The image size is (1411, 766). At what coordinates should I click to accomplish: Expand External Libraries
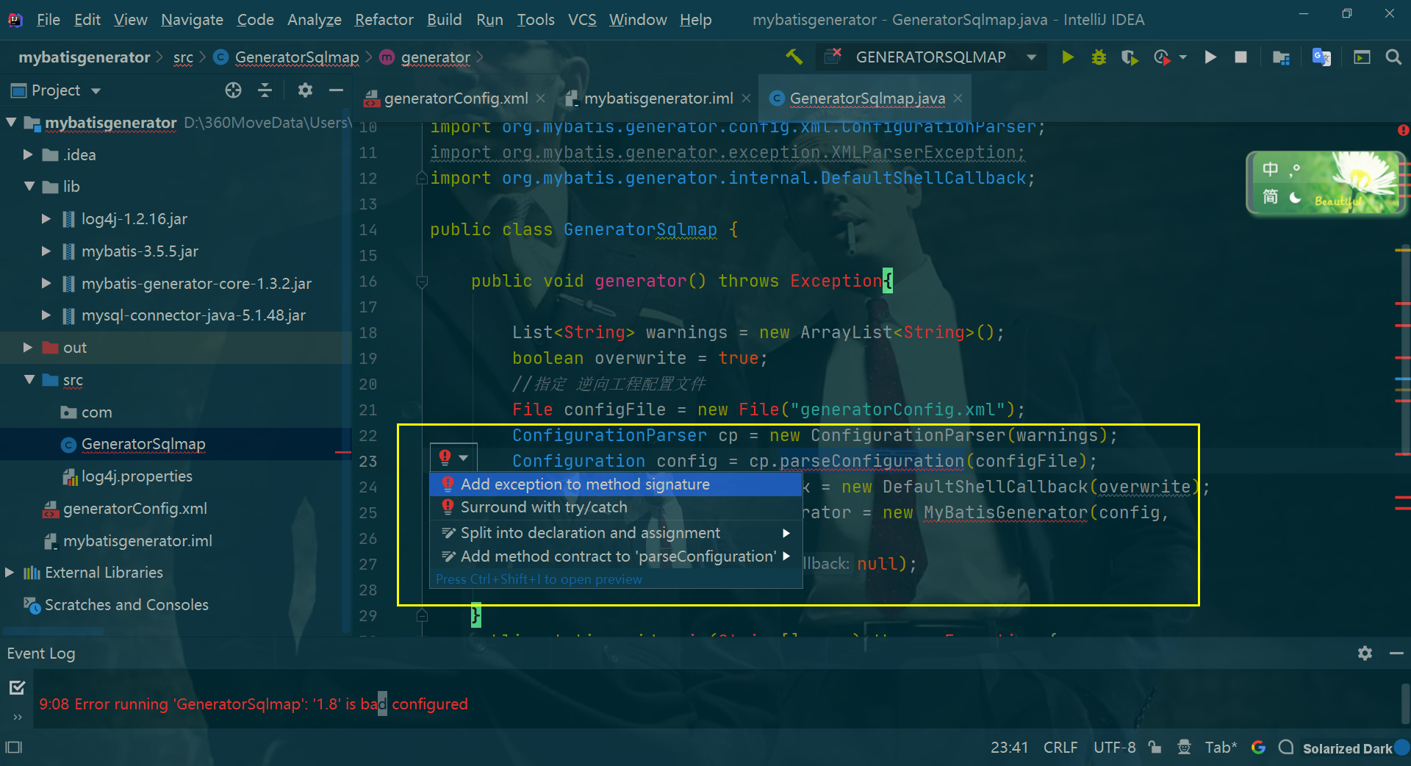[x=10, y=572]
